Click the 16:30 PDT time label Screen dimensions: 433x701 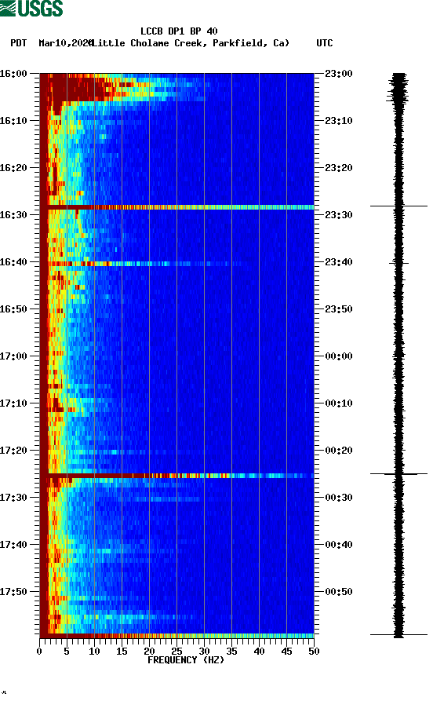coord(13,214)
